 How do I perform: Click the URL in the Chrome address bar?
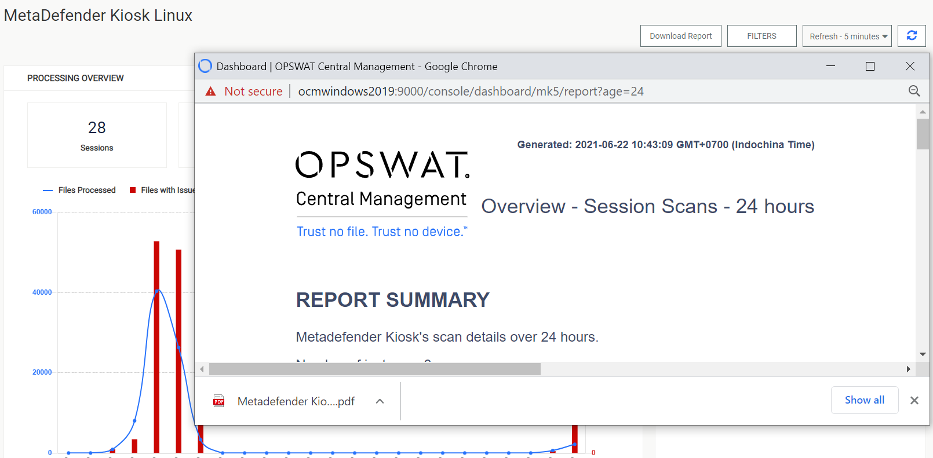pyautogui.click(x=471, y=91)
